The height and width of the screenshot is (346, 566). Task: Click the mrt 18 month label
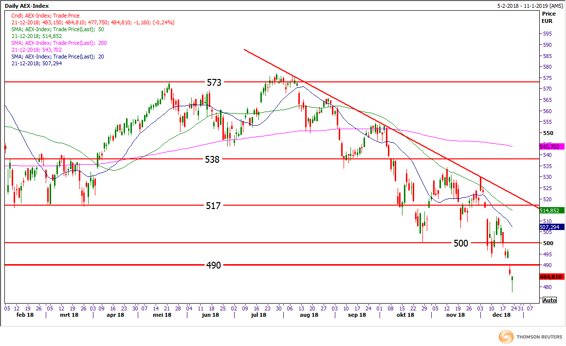69,315
